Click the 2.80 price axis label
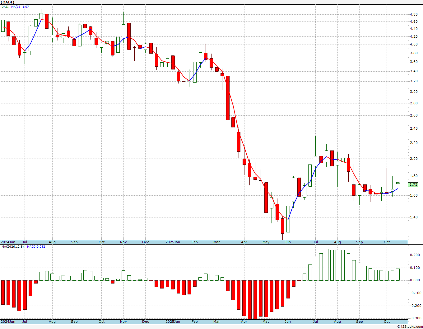The width and height of the screenshot is (423, 329). tap(414, 103)
